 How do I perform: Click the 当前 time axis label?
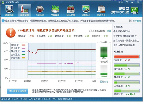94,81
